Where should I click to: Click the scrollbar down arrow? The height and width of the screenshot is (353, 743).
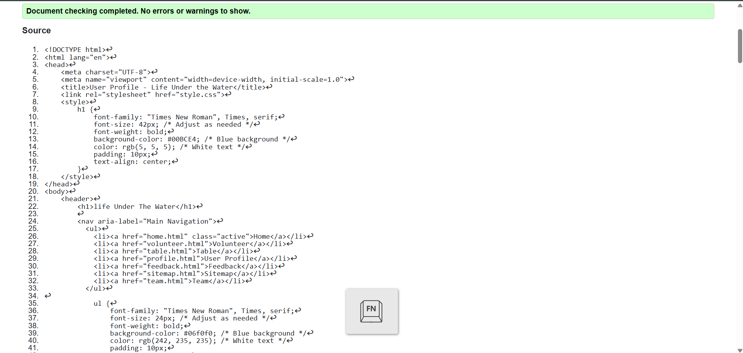pyautogui.click(x=740, y=350)
